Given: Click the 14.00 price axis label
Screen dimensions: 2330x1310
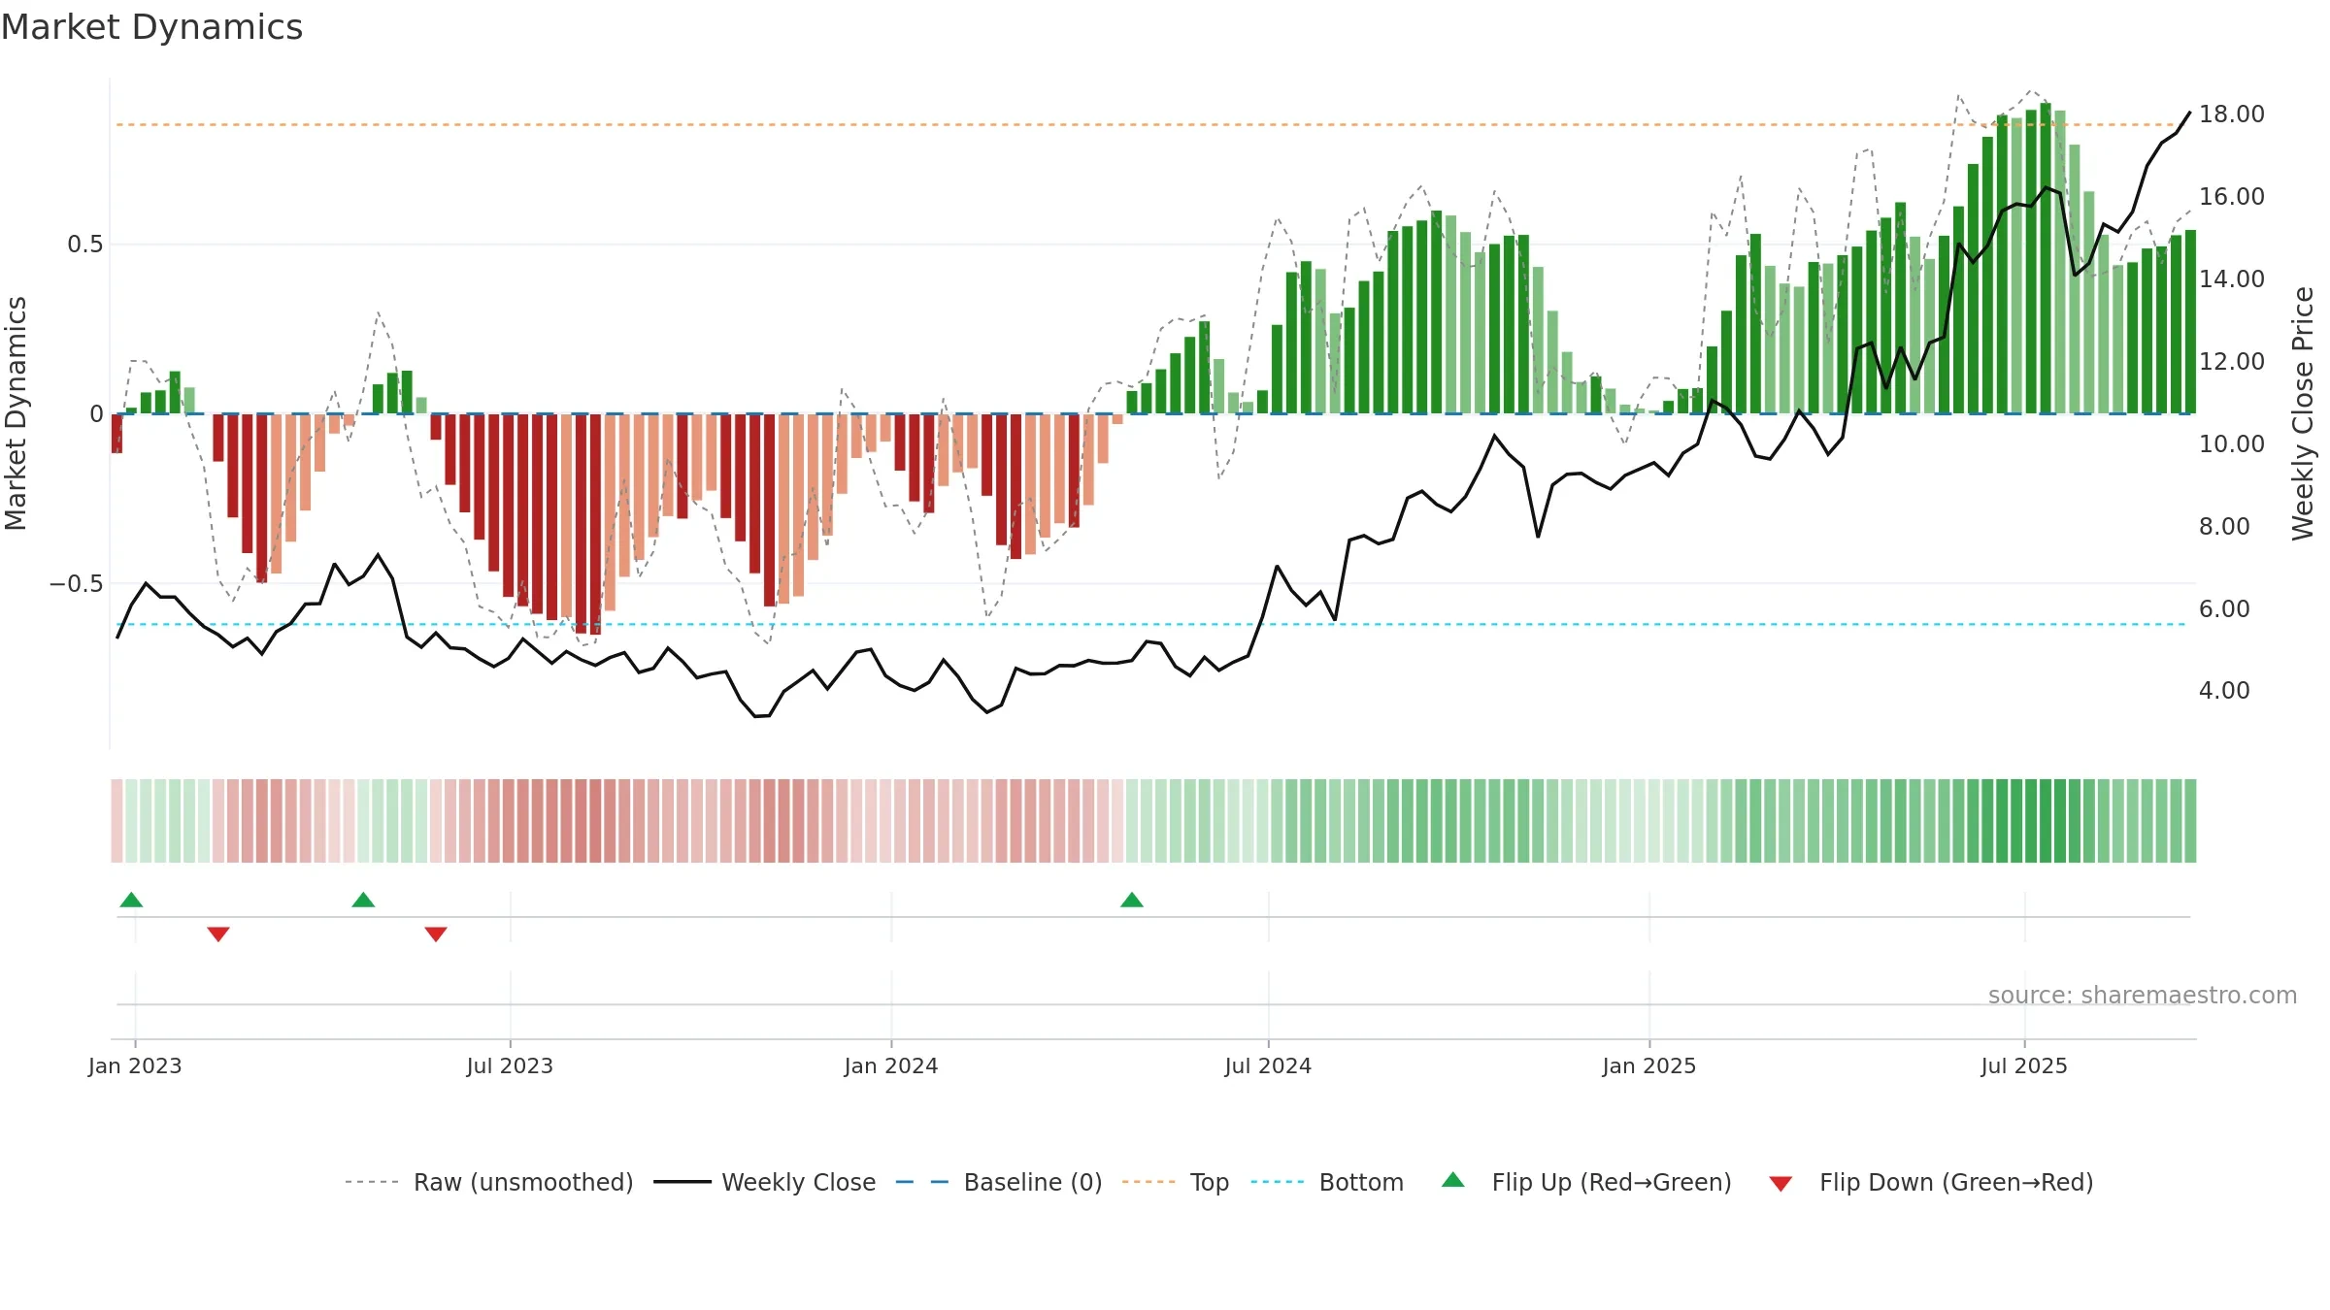Looking at the screenshot, I should [2231, 279].
